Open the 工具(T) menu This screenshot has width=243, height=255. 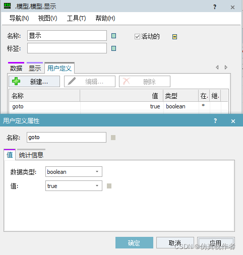[77, 18]
